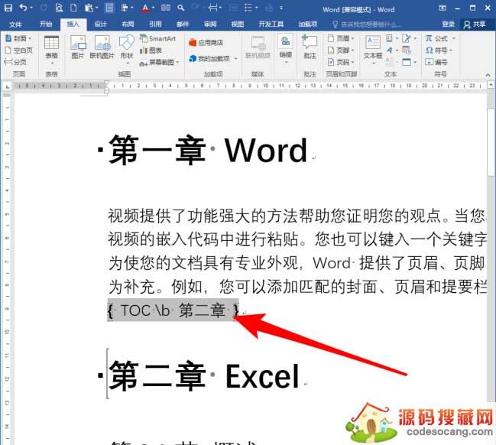Open the 应用商店 add-in store
The height and width of the screenshot is (445, 496).
206,43
